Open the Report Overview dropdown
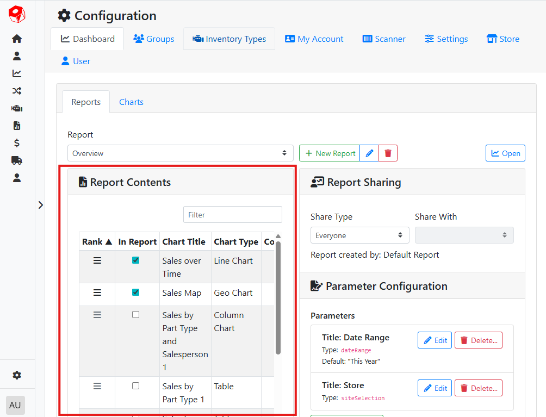546x417 pixels. click(x=180, y=153)
